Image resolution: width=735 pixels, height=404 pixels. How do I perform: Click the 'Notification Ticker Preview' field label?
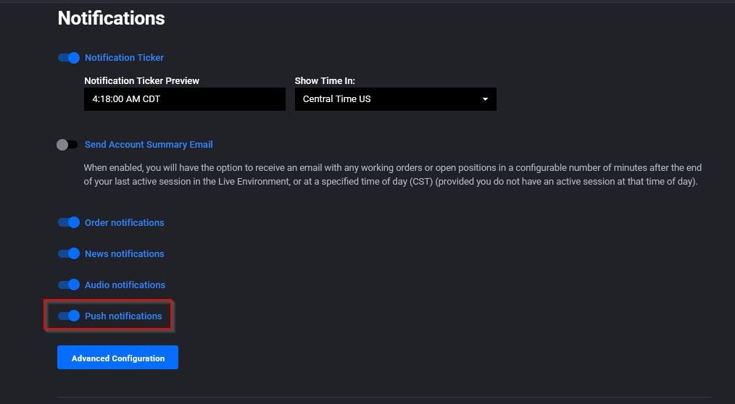tap(141, 80)
